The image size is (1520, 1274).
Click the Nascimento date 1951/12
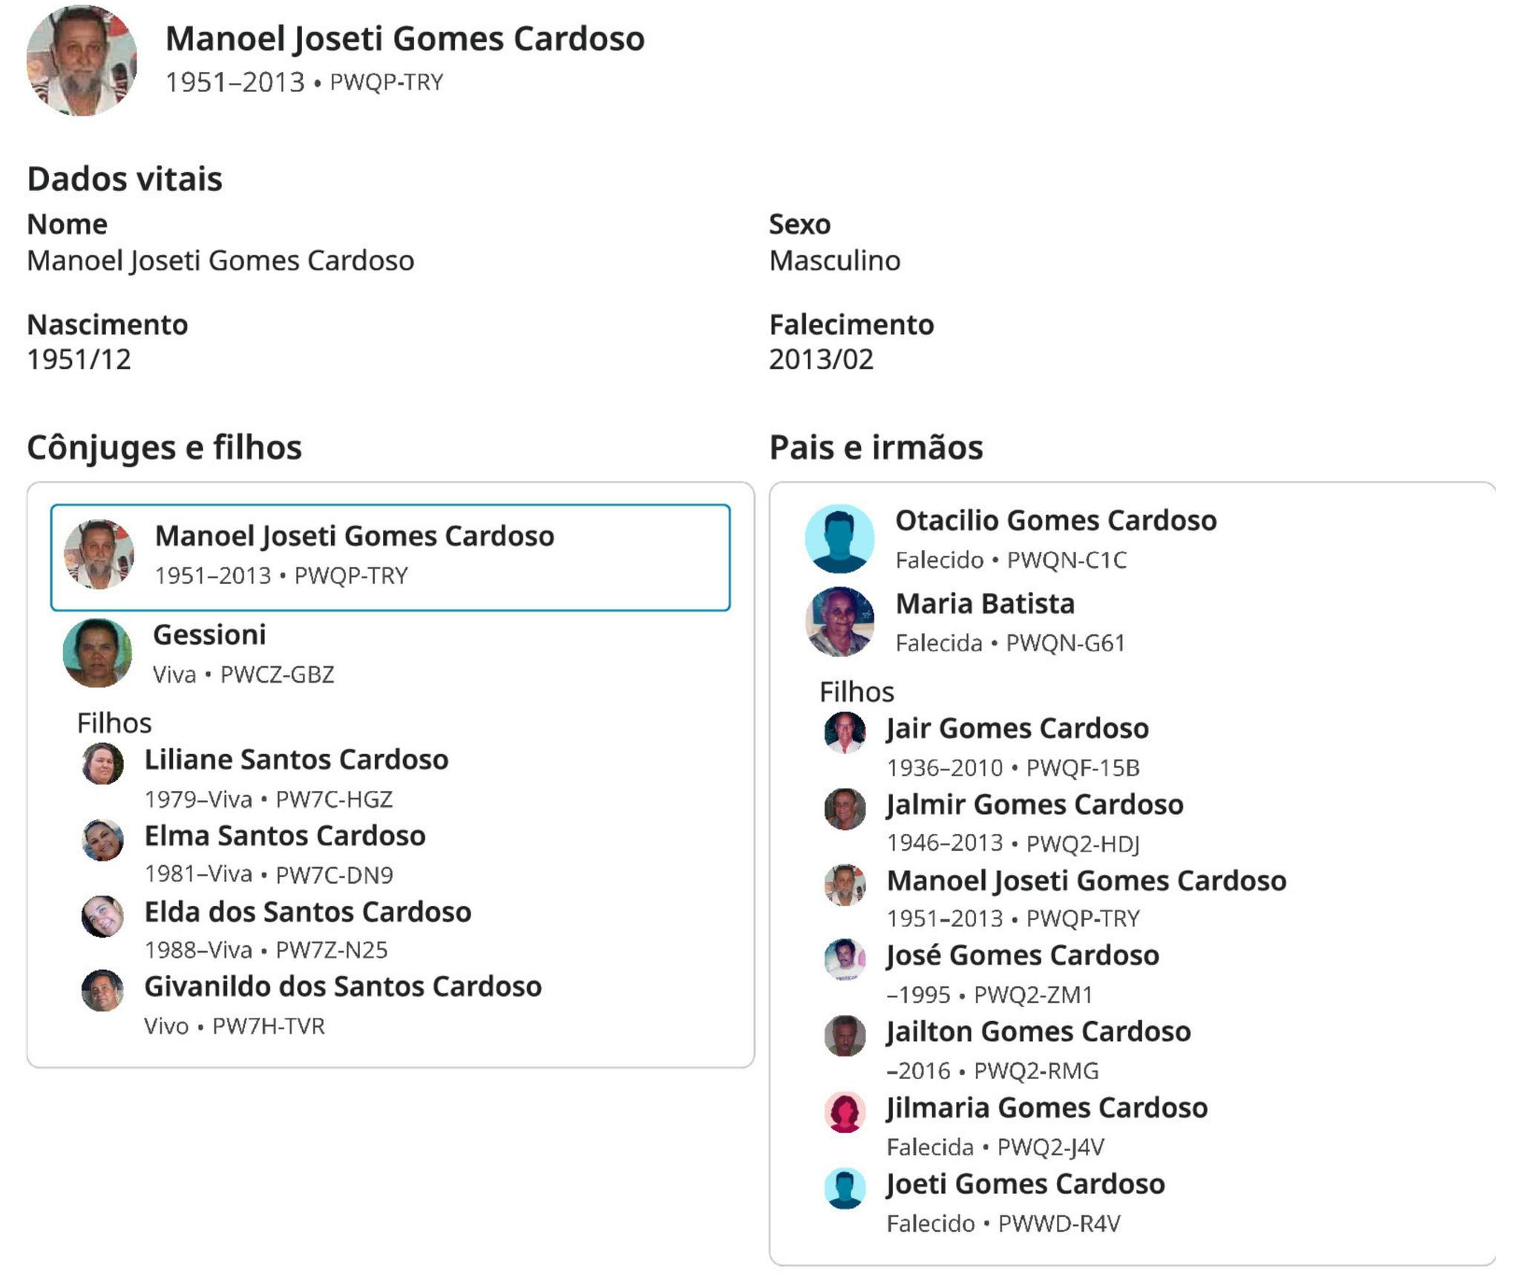79,360
